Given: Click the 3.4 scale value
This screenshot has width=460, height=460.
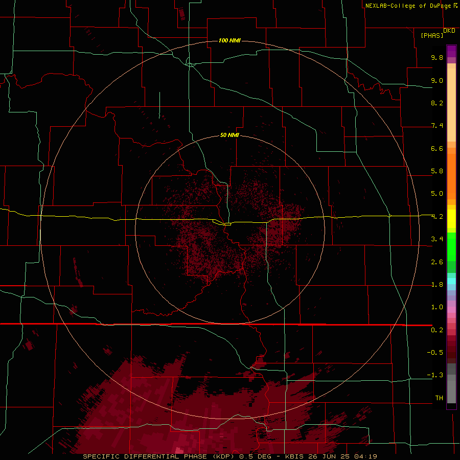Looking at the screenshot, I should 437,239.
